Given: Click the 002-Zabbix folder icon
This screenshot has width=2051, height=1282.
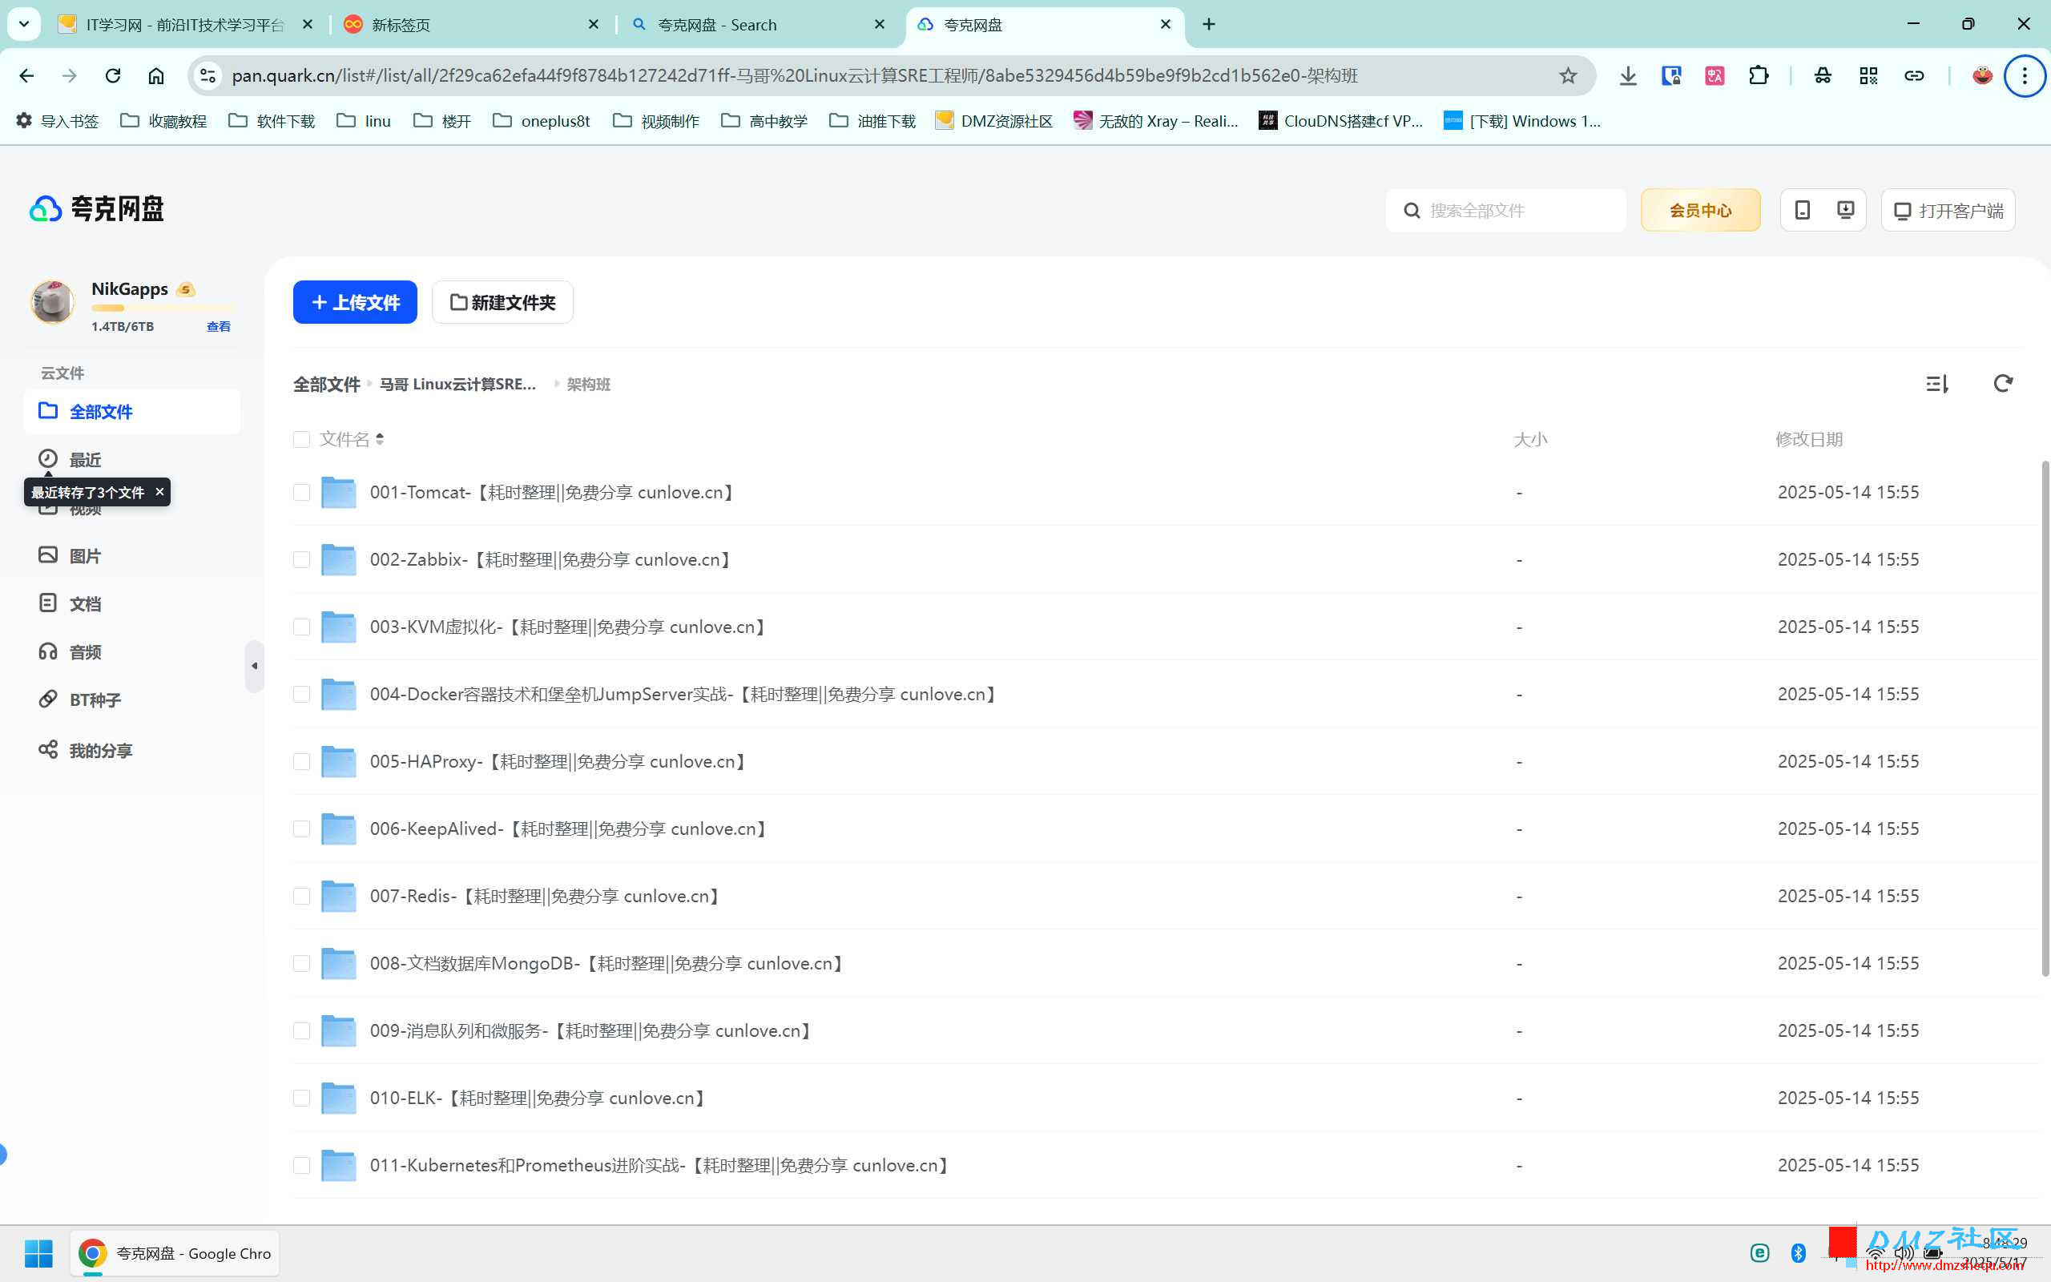Looking at the screenshot, I should (x=338, y=558).
